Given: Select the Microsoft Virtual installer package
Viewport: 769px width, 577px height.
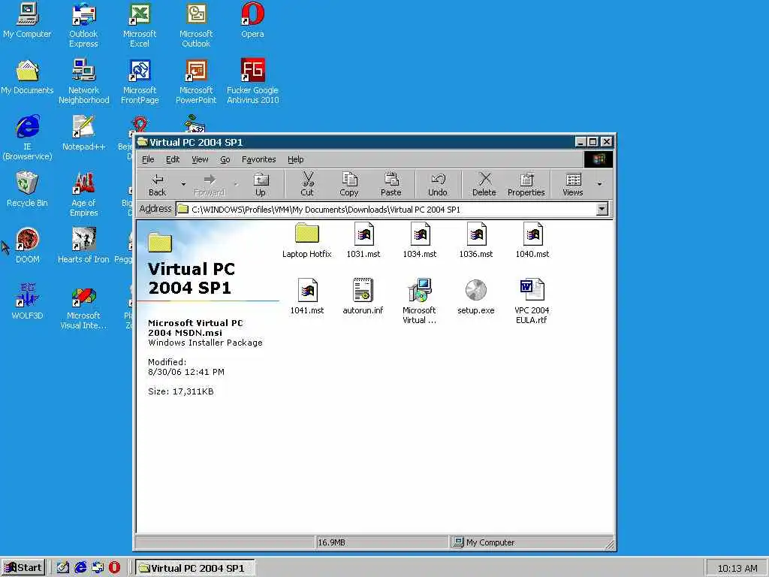Looking at the screenshot, I should [419, 301].
